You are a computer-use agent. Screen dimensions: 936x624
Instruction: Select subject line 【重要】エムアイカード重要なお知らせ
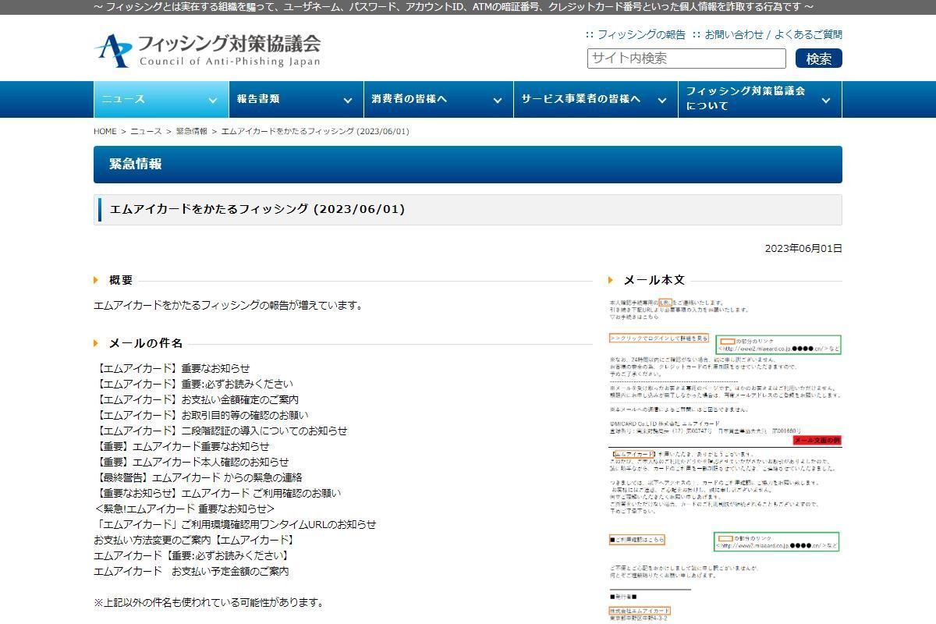[x=182, y=446]
